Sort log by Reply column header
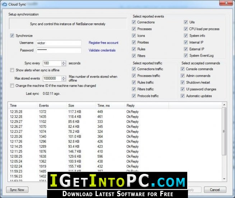The width and height of the screenshot is (235, 198). [x=147, y=105]
